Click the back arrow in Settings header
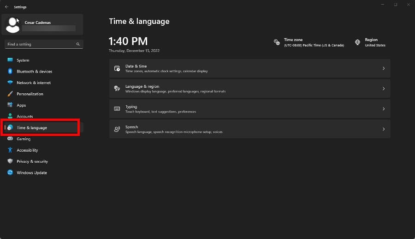The image size is (415, 239). [6, 7]
